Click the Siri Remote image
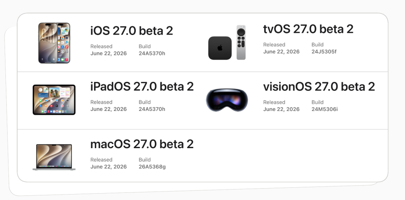405x200 pixels. click(x=241, y=42)
